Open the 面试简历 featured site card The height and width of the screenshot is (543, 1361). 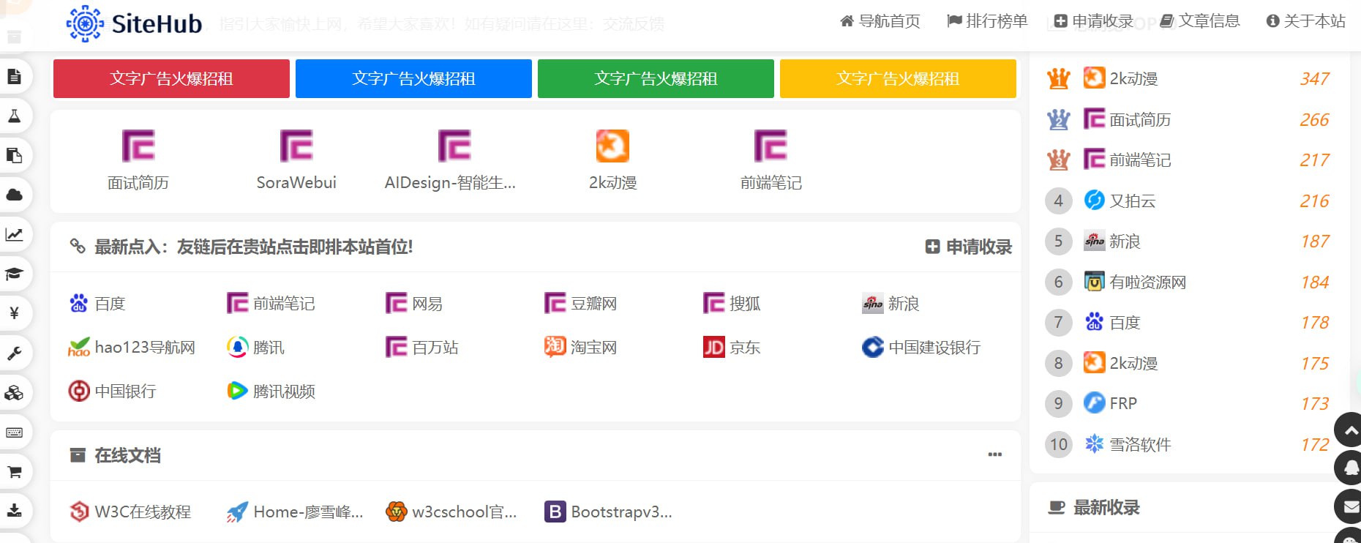(x=138, y=160)
